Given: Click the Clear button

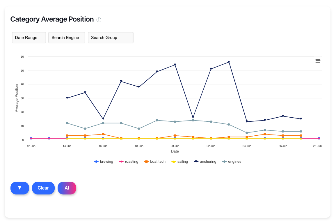Looking at the screenshot, I should 43,188.
